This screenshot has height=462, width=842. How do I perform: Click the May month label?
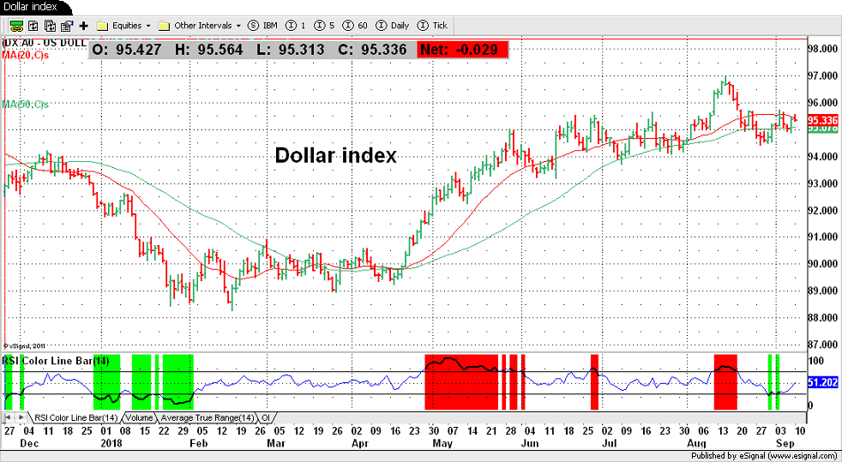point(443,444)
